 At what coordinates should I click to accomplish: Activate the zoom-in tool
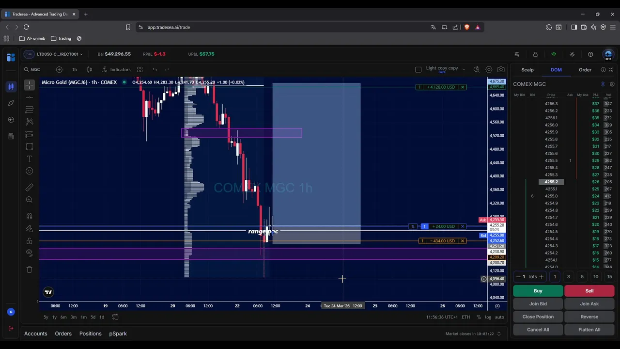coord(30,200)
